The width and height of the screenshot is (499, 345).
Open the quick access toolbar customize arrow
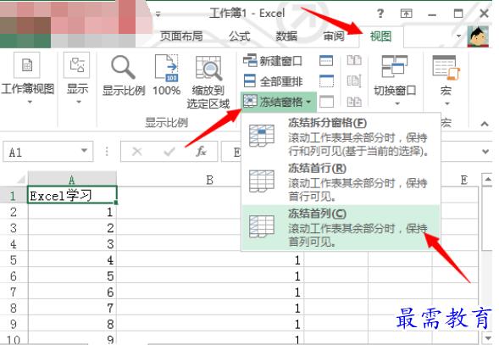158,14
